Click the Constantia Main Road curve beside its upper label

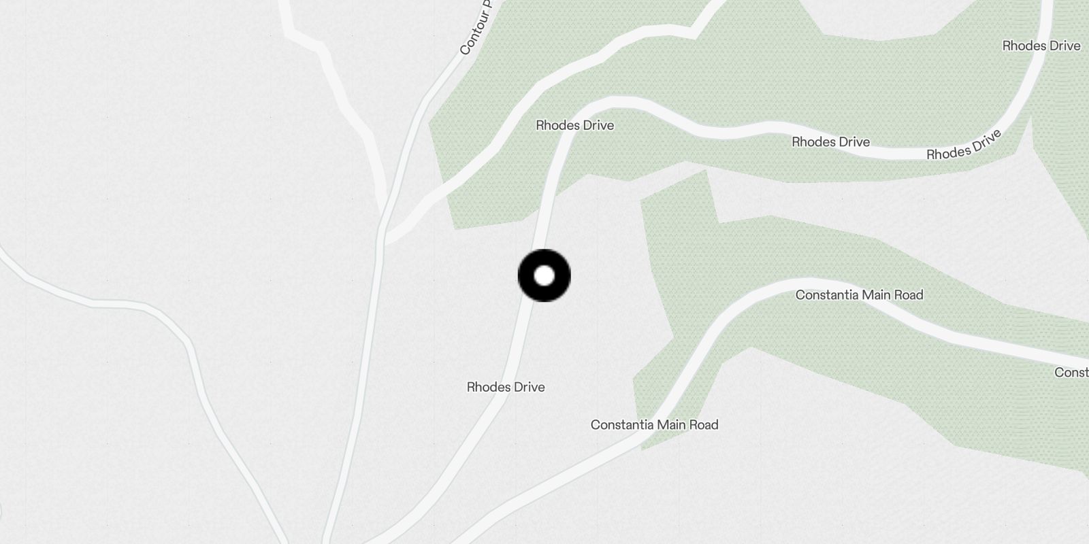[x=769, y=289]
